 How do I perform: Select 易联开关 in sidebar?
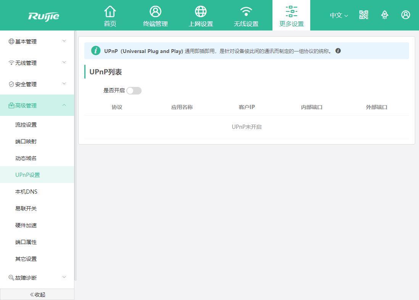(x=37, y=209)
